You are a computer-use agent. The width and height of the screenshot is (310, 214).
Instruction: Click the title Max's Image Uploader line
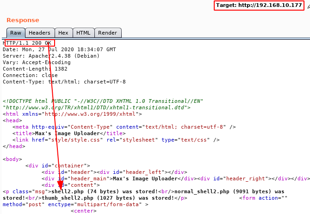tap(69, 133)
